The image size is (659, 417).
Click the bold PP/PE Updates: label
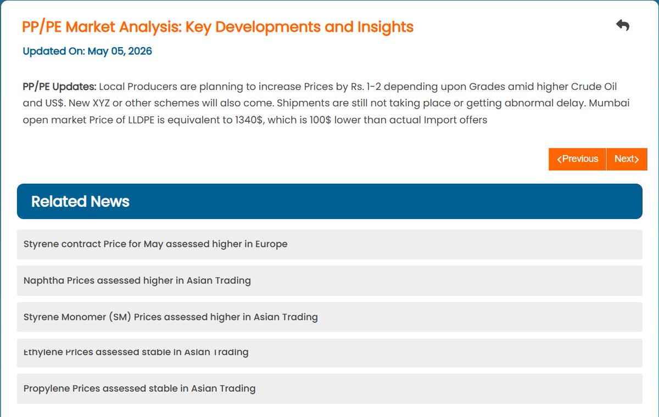coord(59,87)
